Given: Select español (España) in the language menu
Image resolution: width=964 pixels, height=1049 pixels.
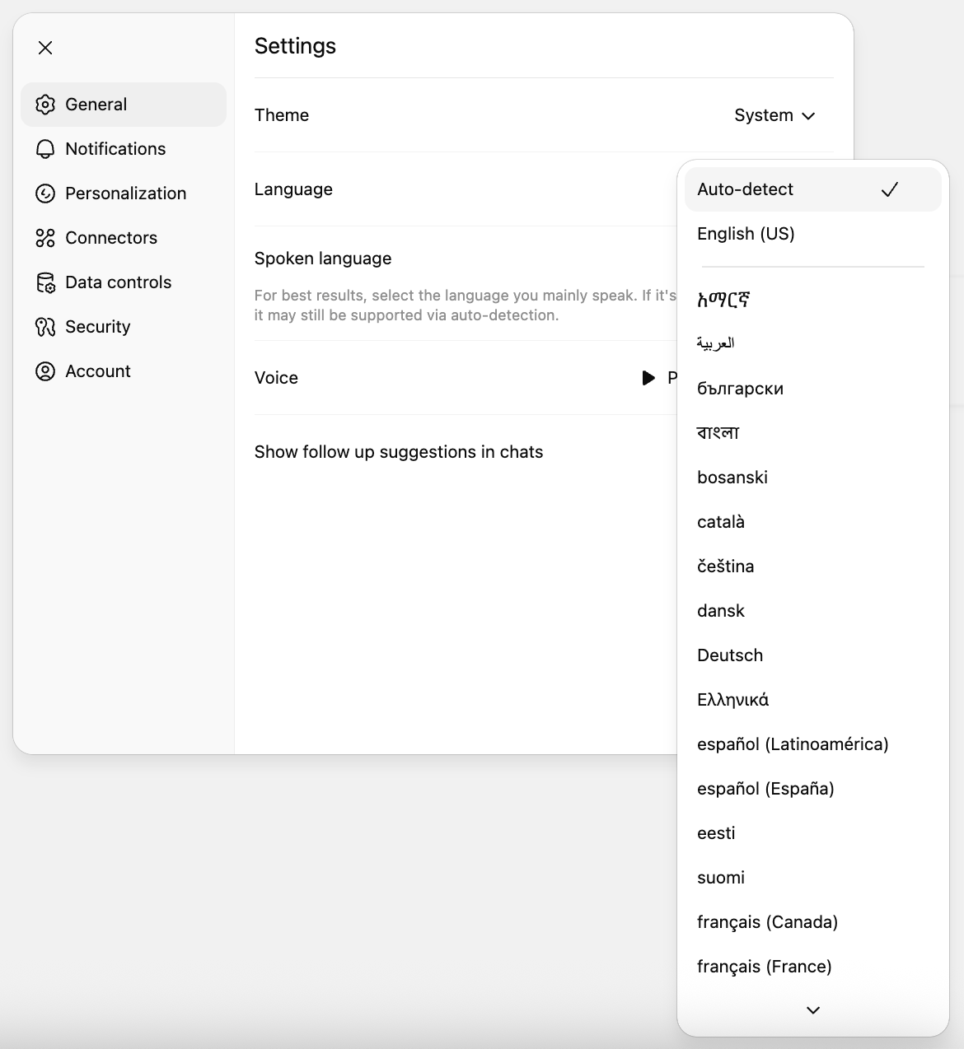Looking at the screenshot, I should [765, 788].
